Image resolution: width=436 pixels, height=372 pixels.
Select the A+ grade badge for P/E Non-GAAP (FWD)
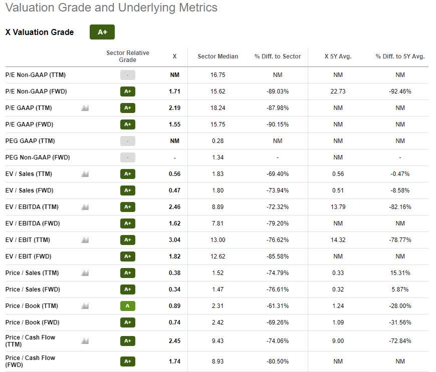click(128, 91)
